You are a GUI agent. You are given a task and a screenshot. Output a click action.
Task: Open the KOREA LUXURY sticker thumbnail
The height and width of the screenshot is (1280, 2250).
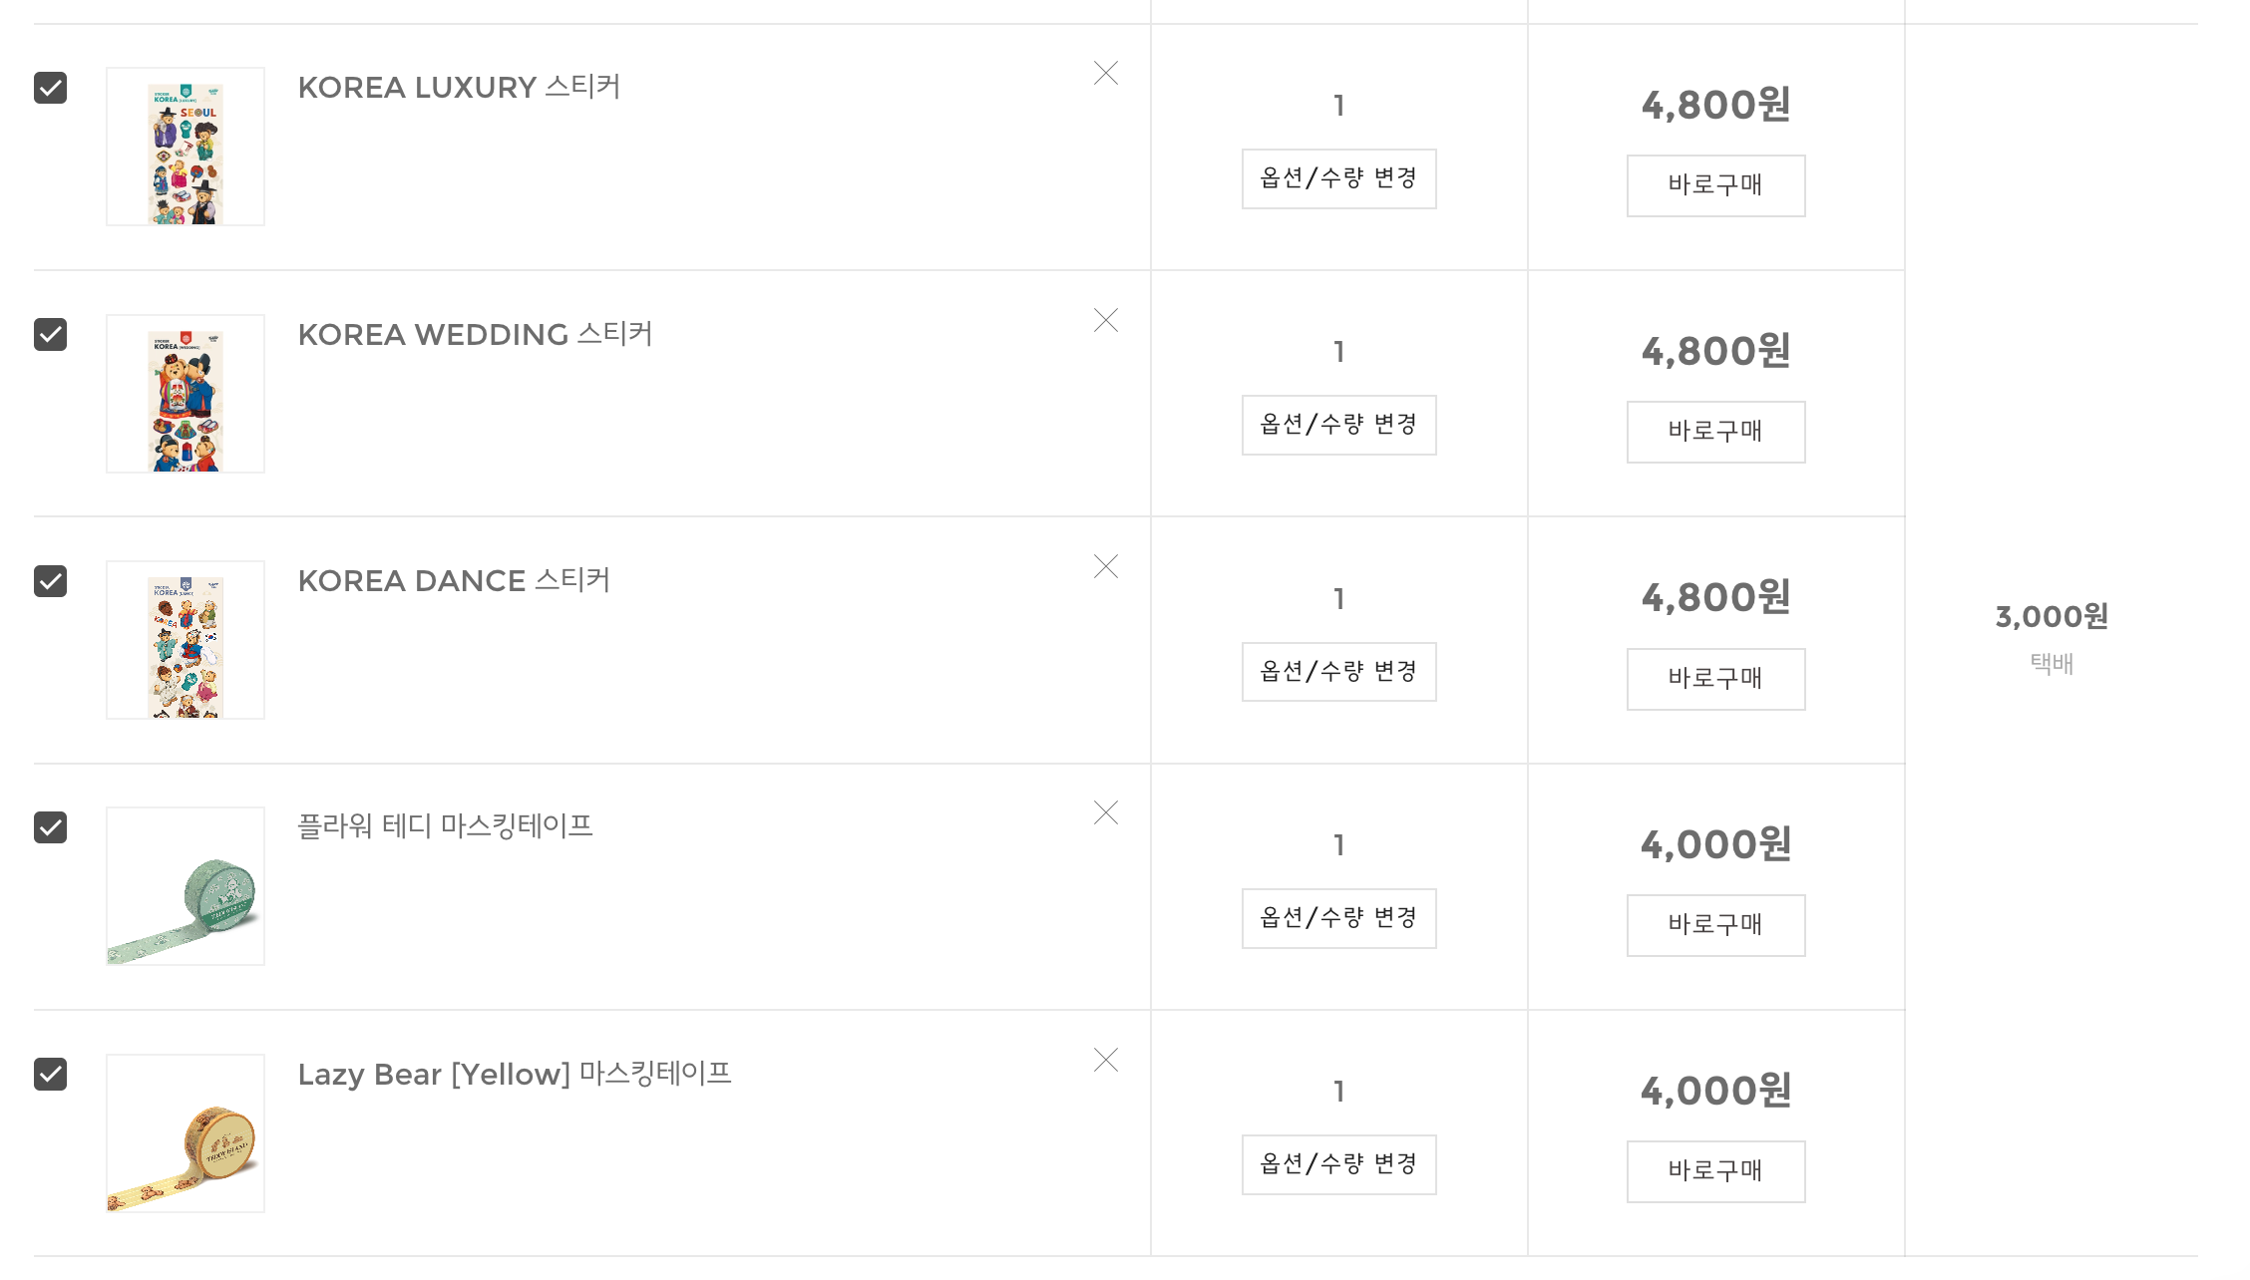pyautogui.click(x=186, y=147)
